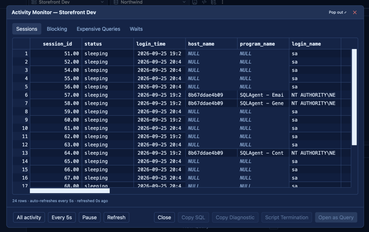This screenshot has height=232, width=369.
Task: Click the sa login_name in session 55.00 row
Action: tap(315, 78)
